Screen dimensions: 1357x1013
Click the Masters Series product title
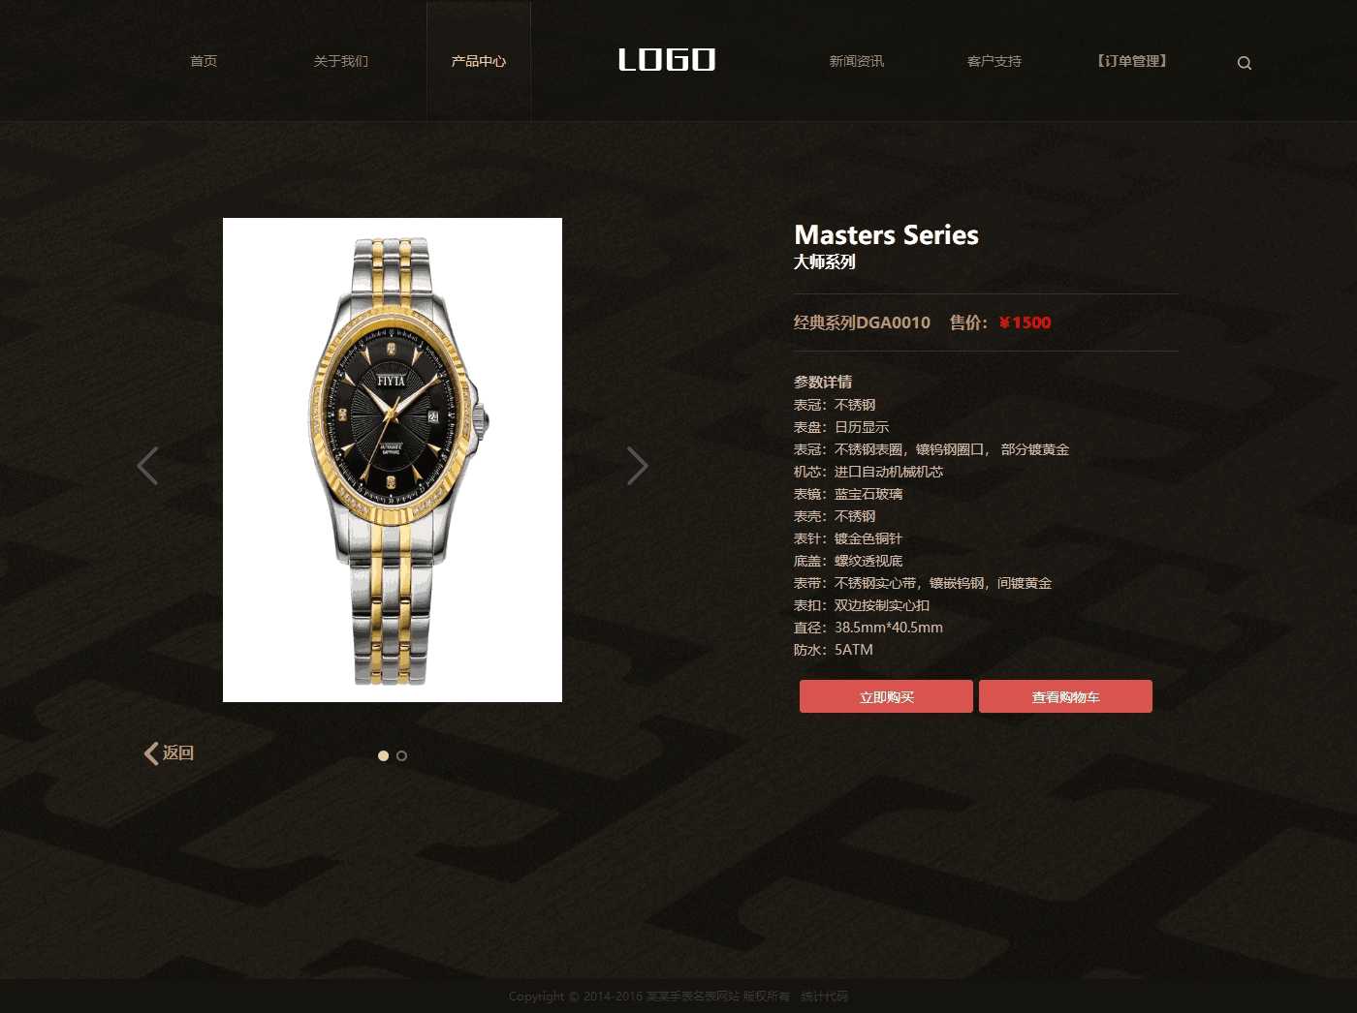[886, 235]
